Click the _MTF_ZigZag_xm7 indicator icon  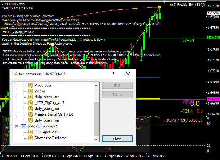coord(30,103)
